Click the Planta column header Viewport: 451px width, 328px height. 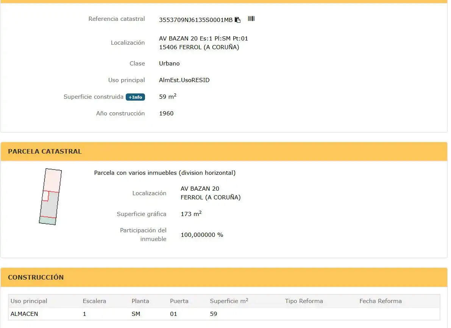(x=140, y=301)
